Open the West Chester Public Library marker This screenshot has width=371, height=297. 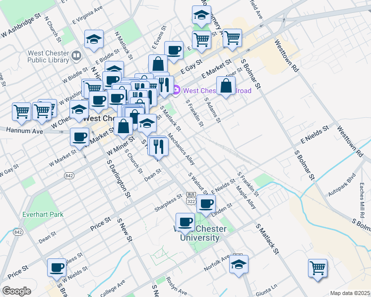tap(76, 56)
